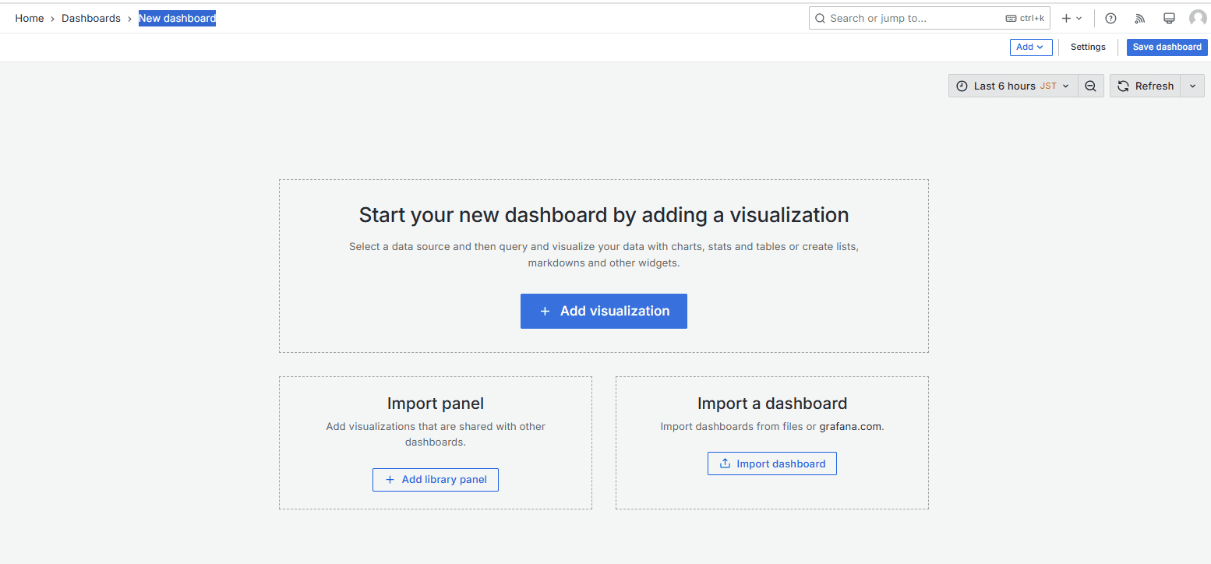Open the plus (New) menu in the top bar
Screen dimensions: 1211x564
click(x=1072, y=19)
